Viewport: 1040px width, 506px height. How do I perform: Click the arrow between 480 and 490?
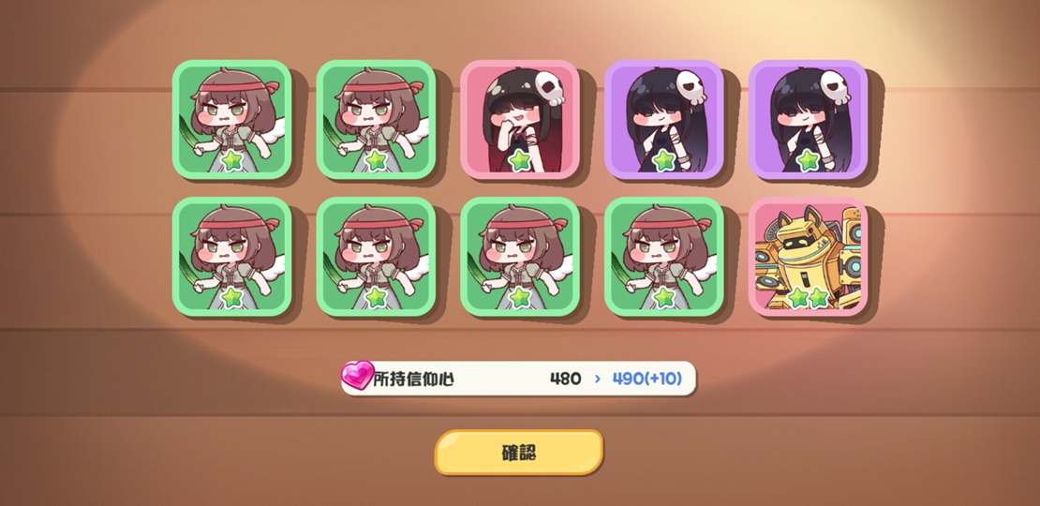pos(597,379)
